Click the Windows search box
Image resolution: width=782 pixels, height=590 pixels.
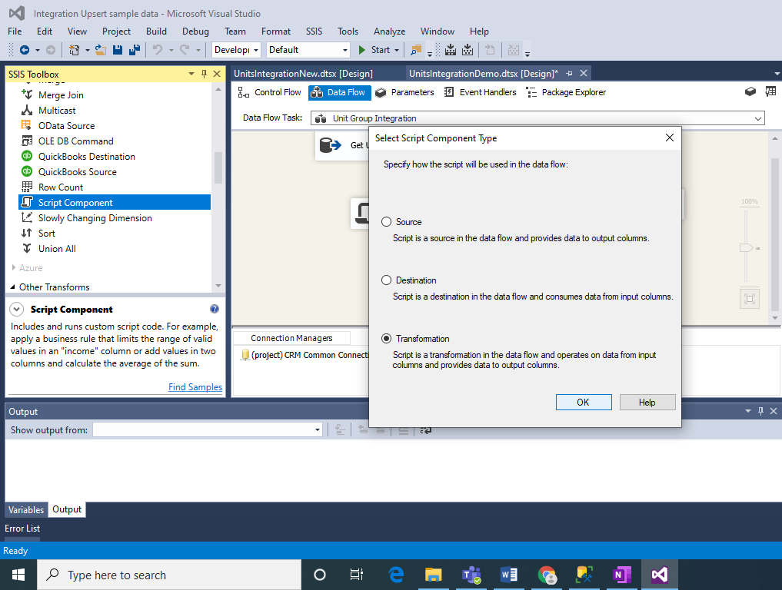169,575
